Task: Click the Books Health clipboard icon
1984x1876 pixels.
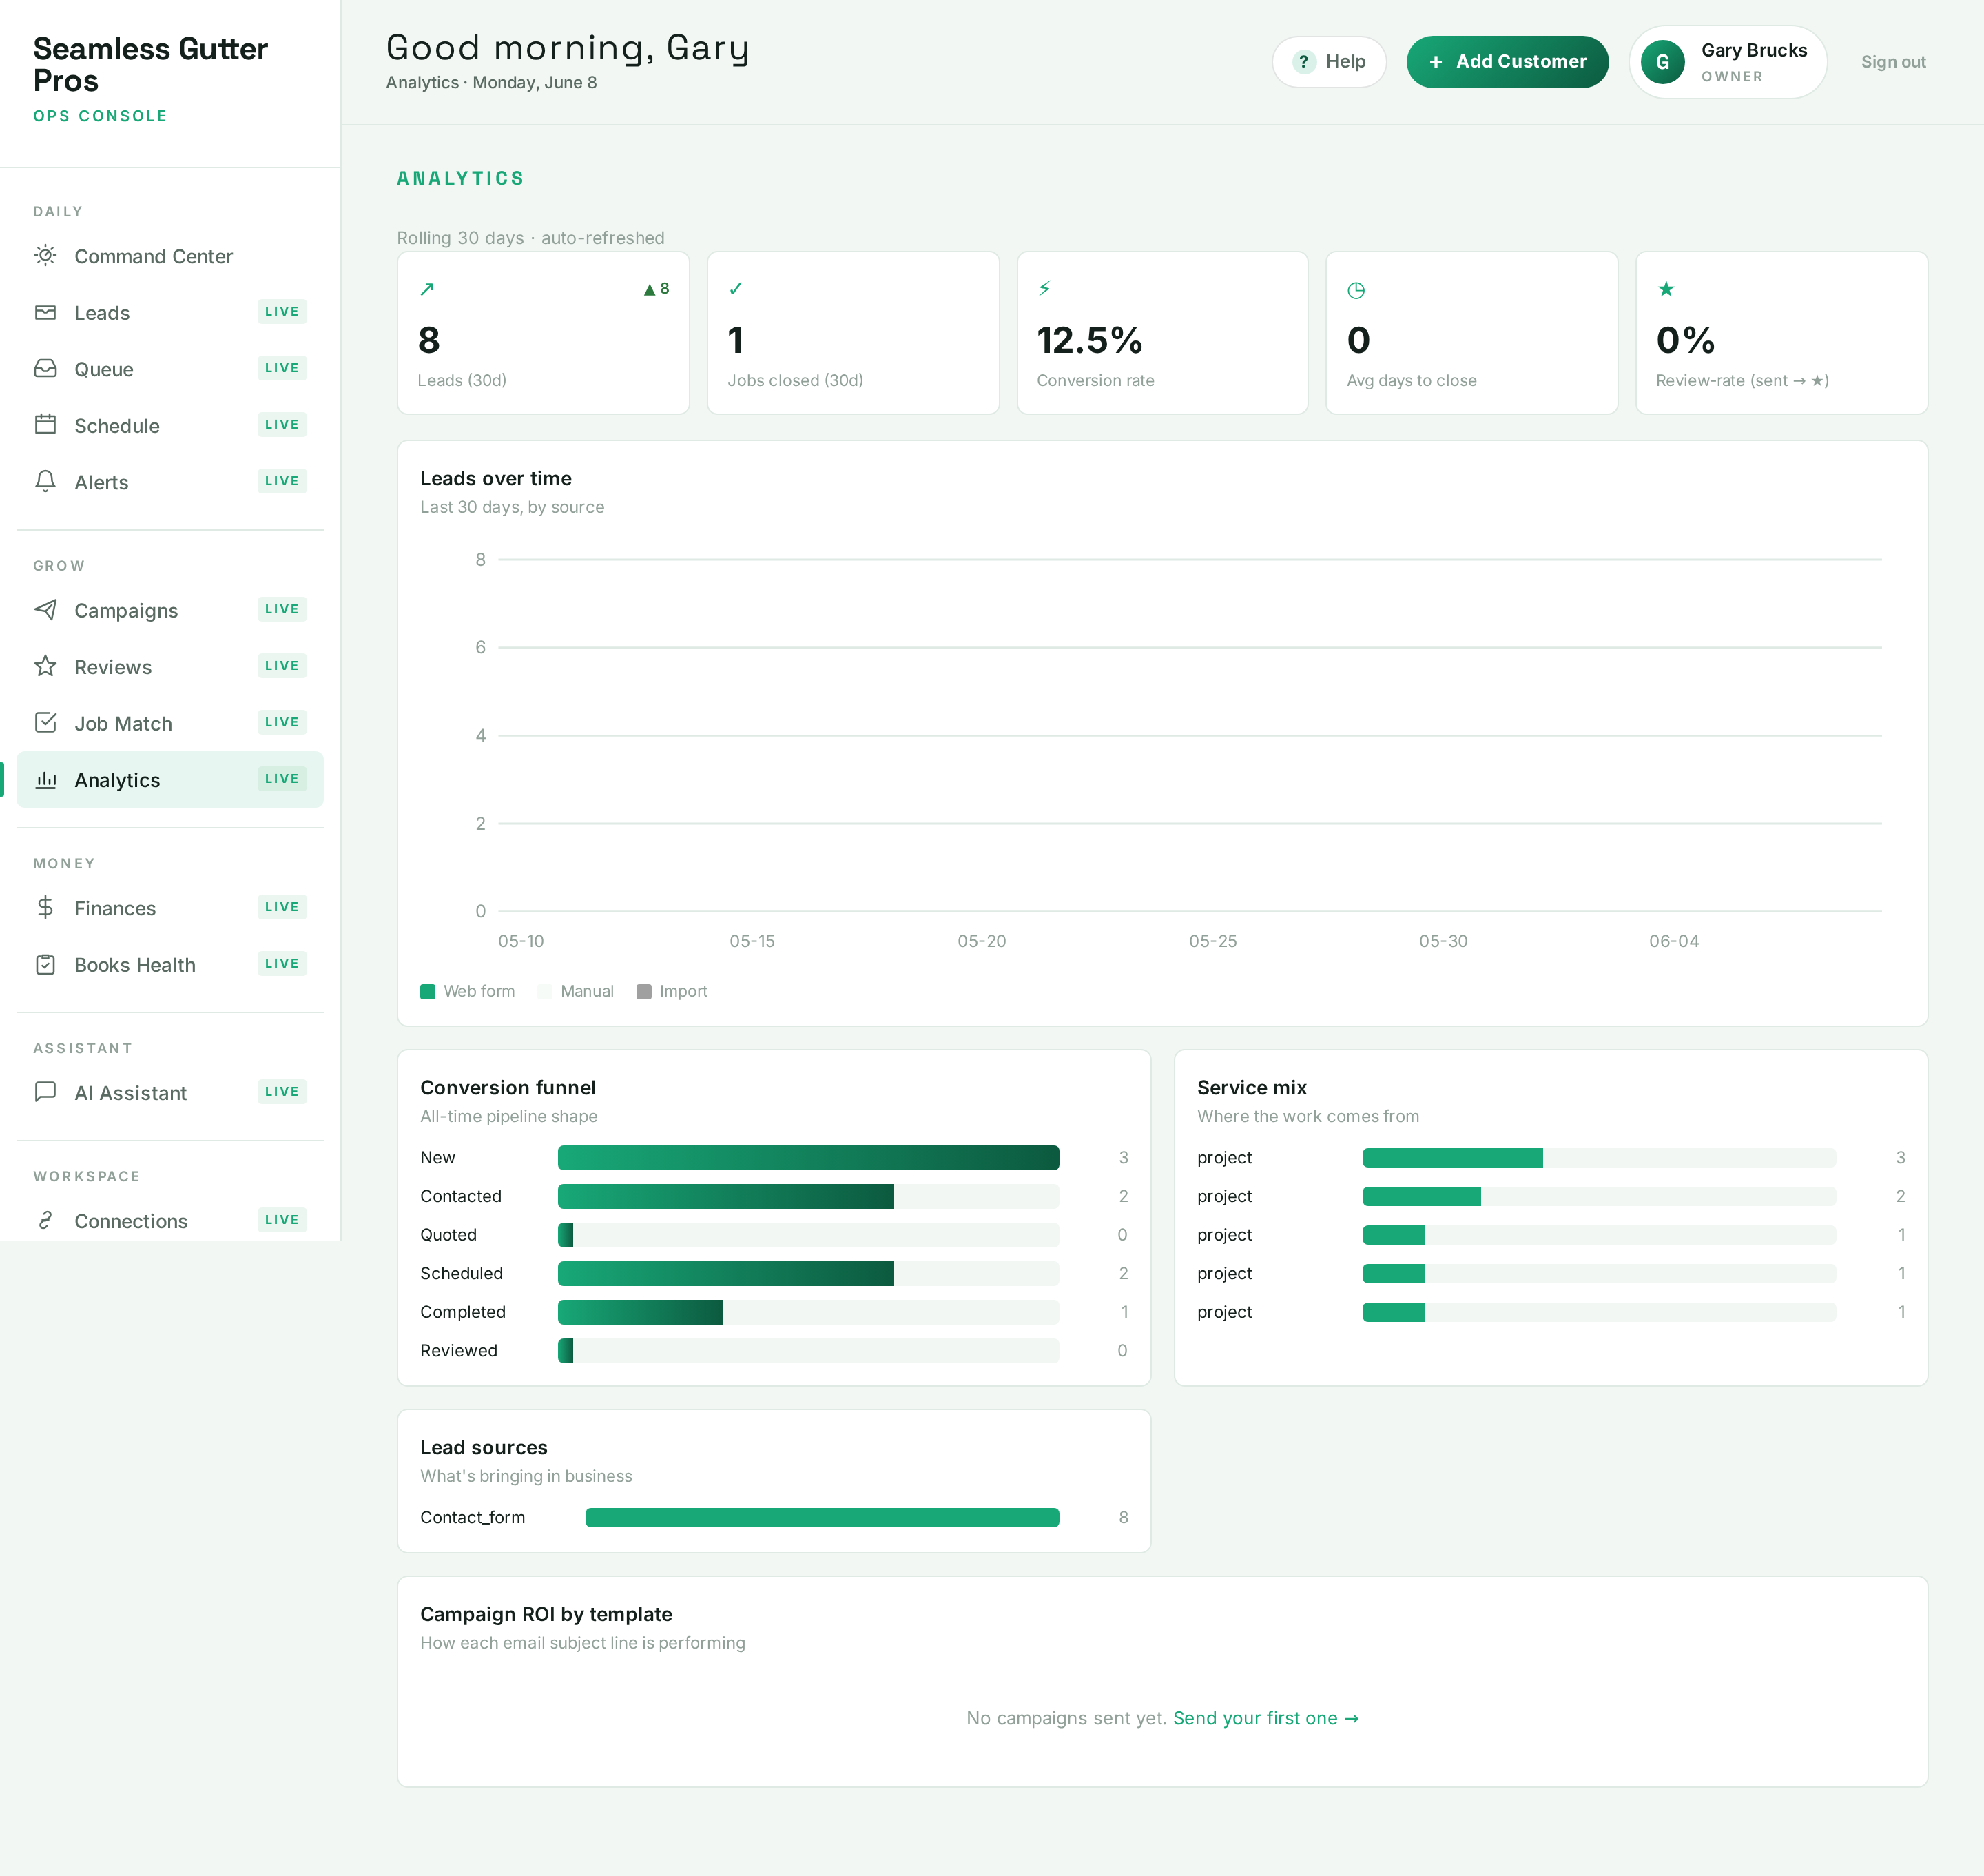Action: pos(45,964)
